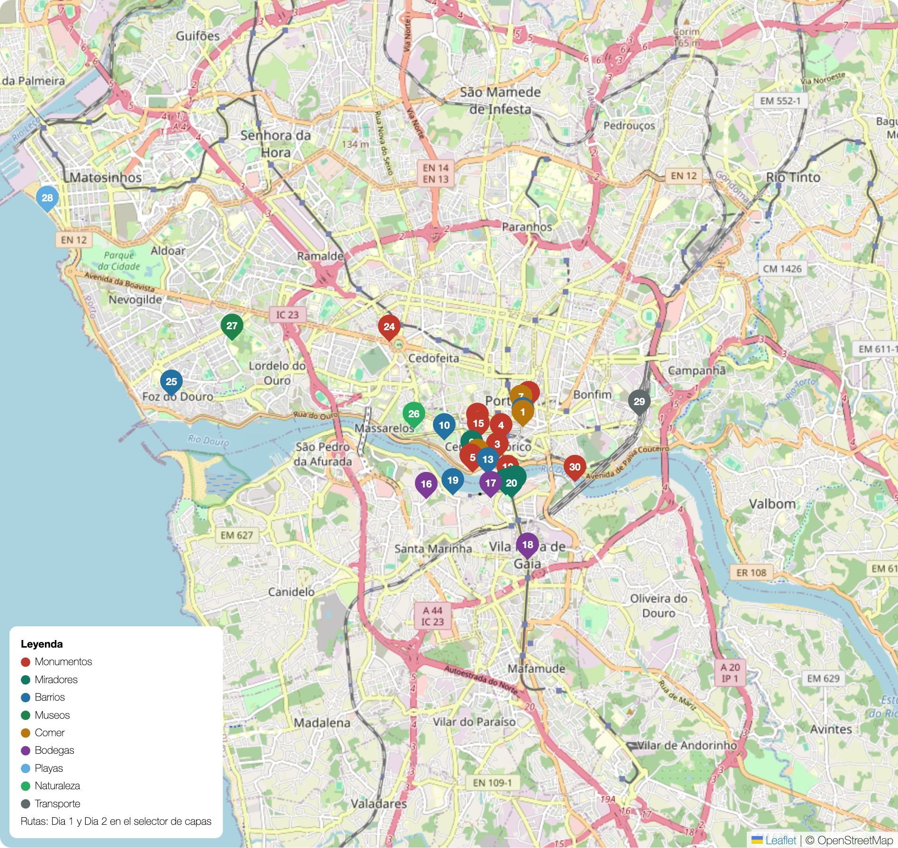The image size is (898, 848).
Task: Click the Naturaleza legend label
Action: pyautogui.click(x=57, y=785)
